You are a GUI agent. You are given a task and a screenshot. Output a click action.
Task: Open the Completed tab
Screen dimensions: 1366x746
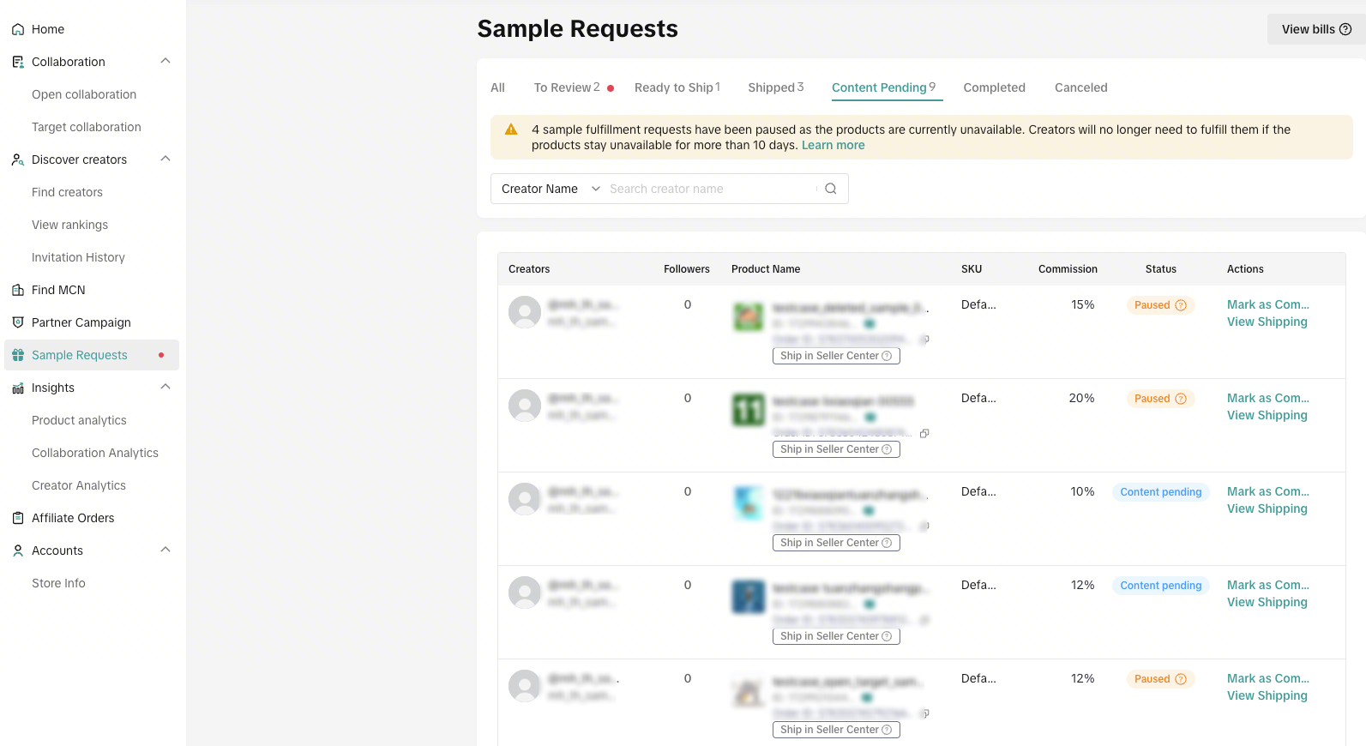coord(994,87)
